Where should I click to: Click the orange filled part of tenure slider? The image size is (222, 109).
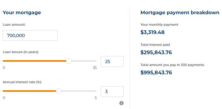(35, 61)
